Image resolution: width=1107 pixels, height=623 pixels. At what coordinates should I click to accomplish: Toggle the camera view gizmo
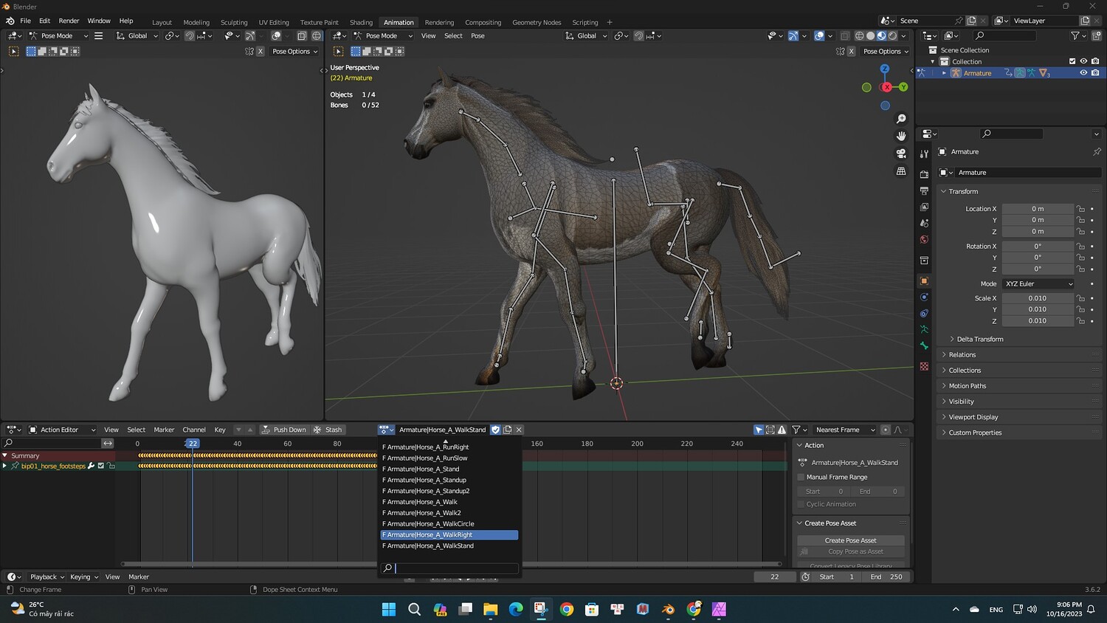pyautogui.click(x=901, y=154)
